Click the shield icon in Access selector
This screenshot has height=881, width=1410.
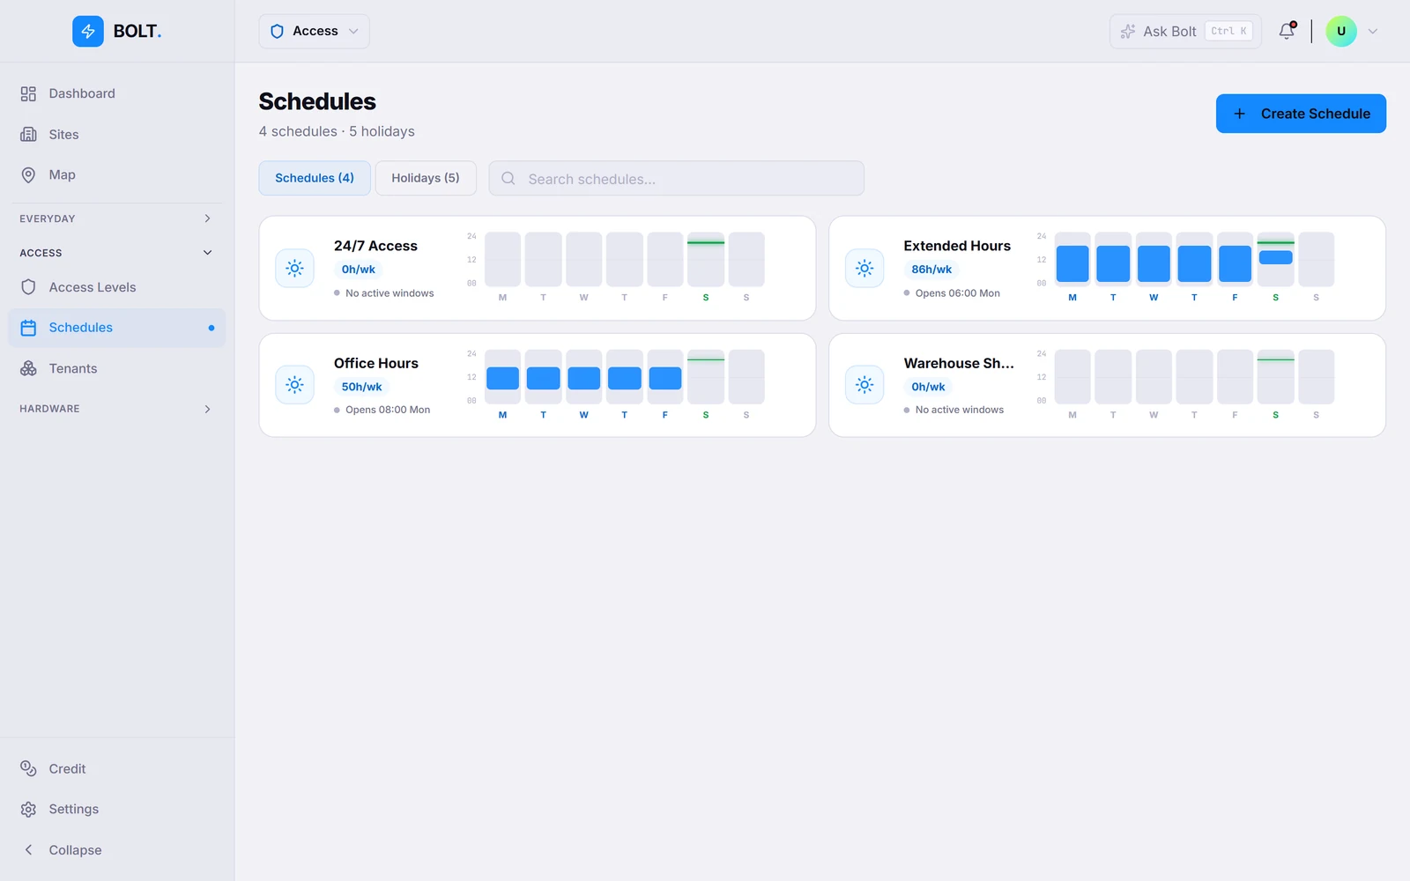(277, 31)
